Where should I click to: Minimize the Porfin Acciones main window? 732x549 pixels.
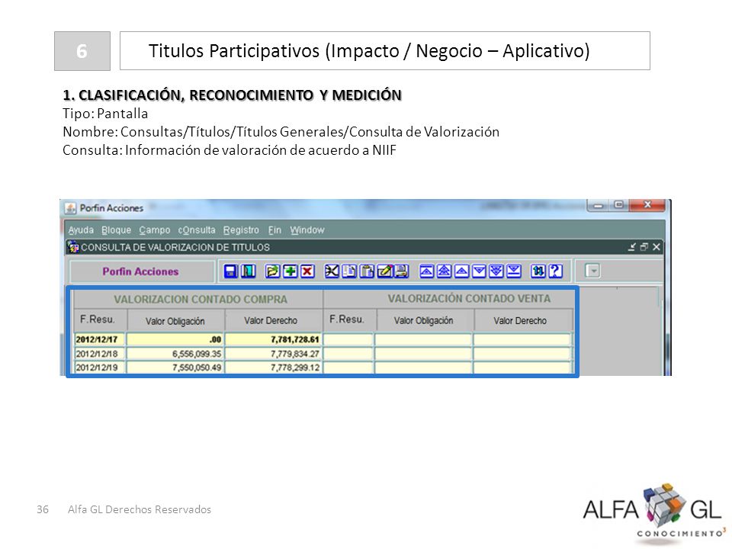tap(599, 205)
